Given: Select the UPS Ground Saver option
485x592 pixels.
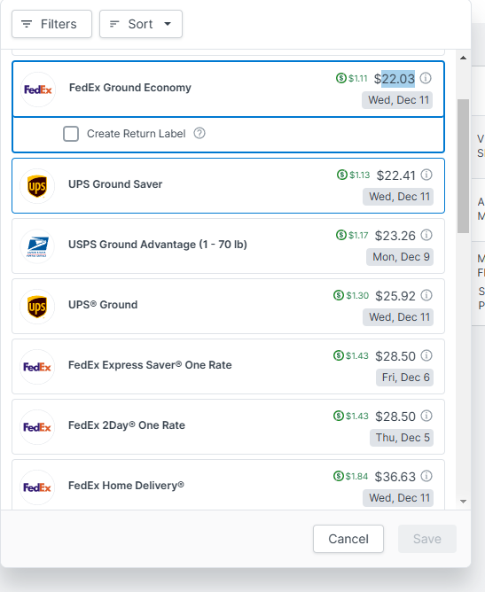Looking at the screenshot, I should (x=228, y=186).
